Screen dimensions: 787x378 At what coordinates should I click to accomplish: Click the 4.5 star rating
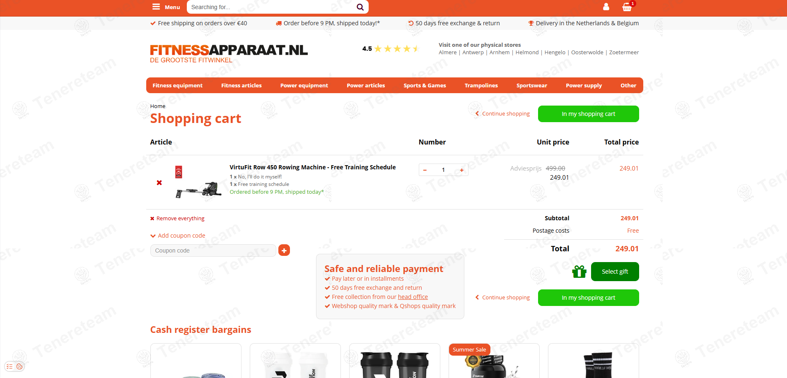pos(391,49)
